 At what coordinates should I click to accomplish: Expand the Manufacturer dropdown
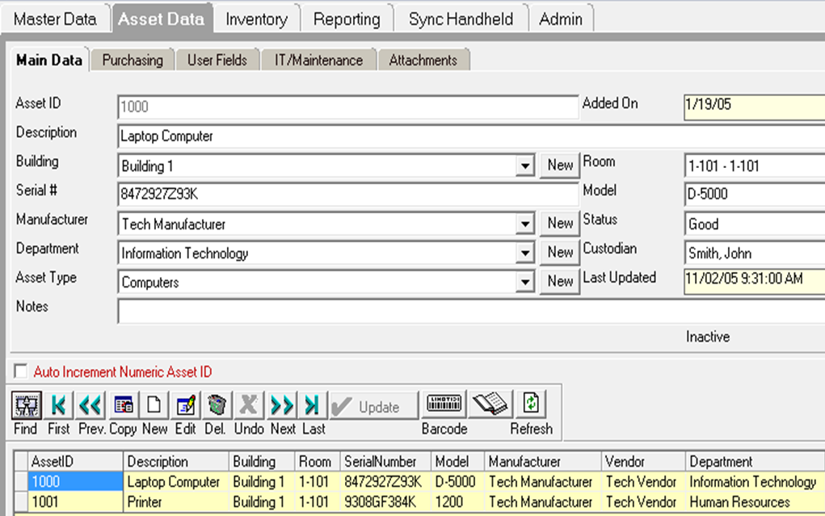coord(525,224)
